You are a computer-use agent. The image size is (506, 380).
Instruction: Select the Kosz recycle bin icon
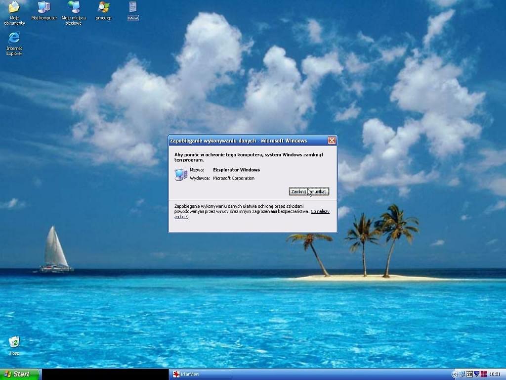14,345
